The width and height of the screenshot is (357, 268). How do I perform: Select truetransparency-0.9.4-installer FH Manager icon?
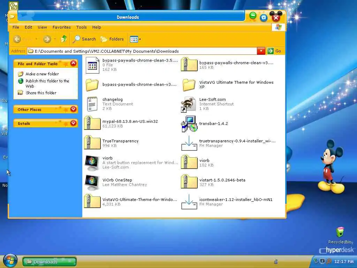click(189, 143)
